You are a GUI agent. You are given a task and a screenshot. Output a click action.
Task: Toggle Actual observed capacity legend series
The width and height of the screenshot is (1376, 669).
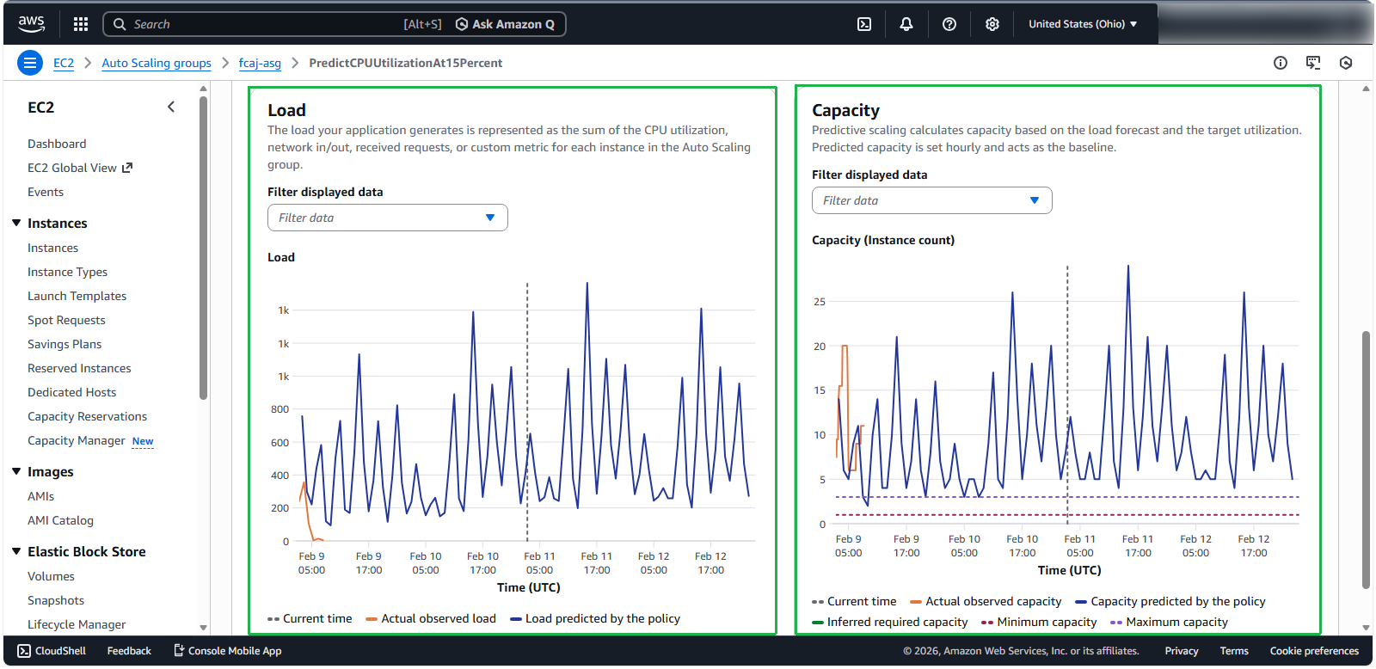click(x=986, y=601)
